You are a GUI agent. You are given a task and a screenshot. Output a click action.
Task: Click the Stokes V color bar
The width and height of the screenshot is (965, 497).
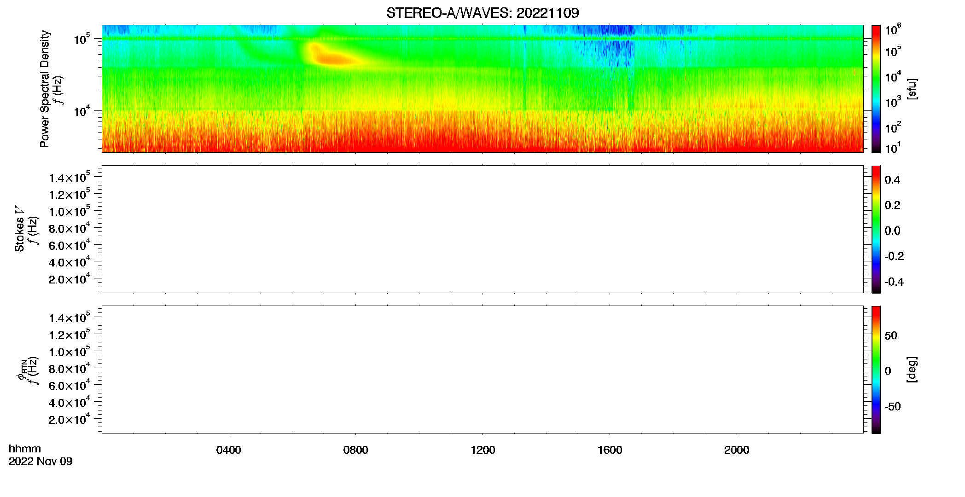pos(876,229)
